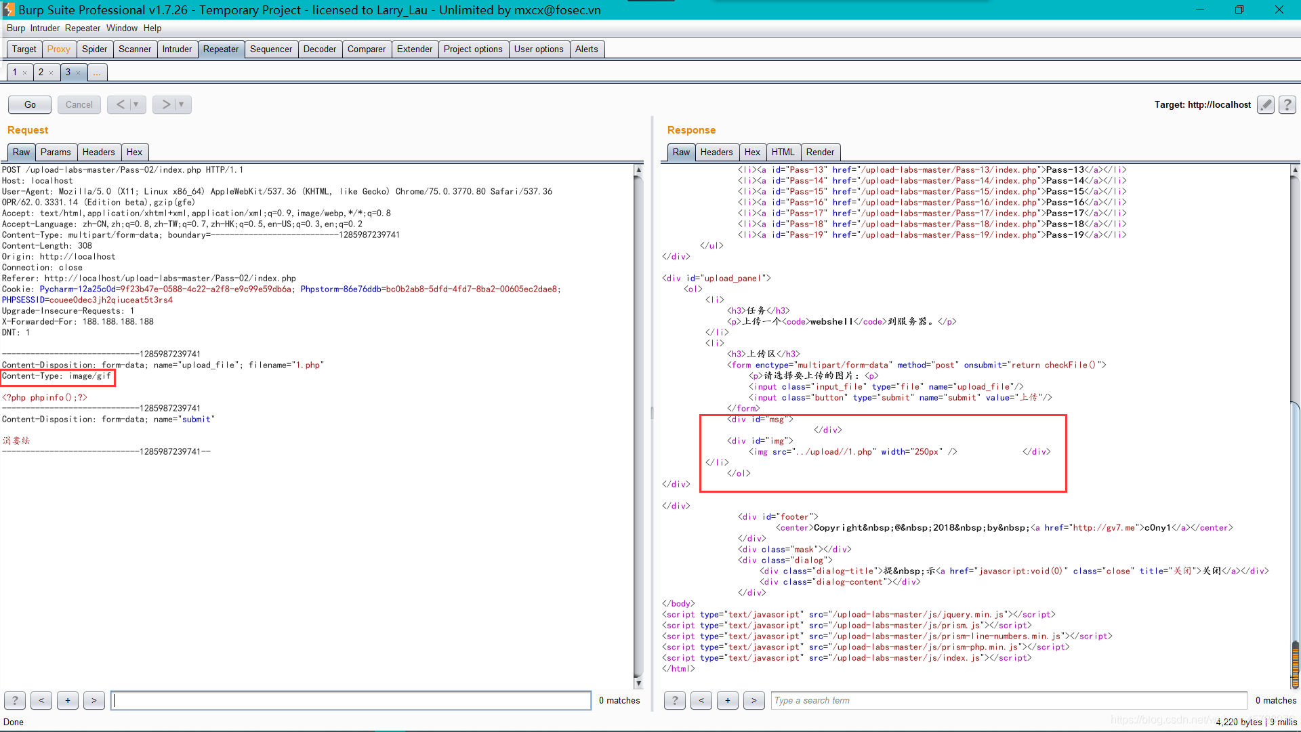Viewport: 1301px width, 732px height.
Task: Open back history dropdown arrow
Action: click(x=136, y=104)
